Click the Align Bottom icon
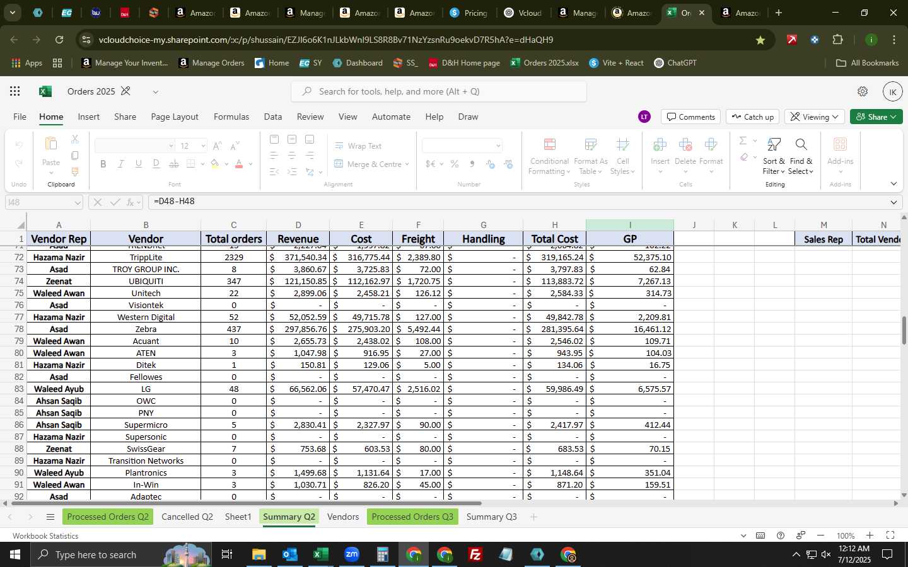 [x=309, y=139]
